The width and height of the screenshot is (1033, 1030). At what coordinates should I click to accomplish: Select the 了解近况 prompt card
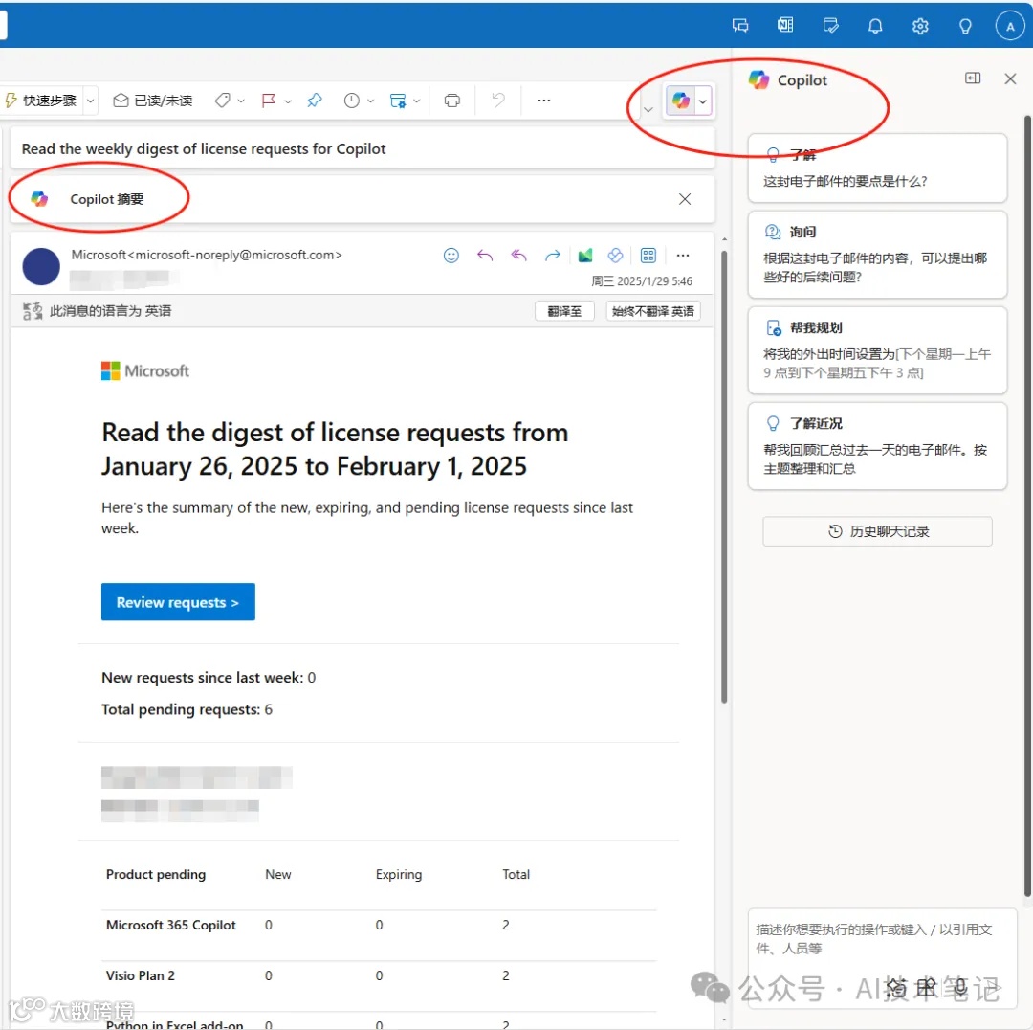pos(877,446)
